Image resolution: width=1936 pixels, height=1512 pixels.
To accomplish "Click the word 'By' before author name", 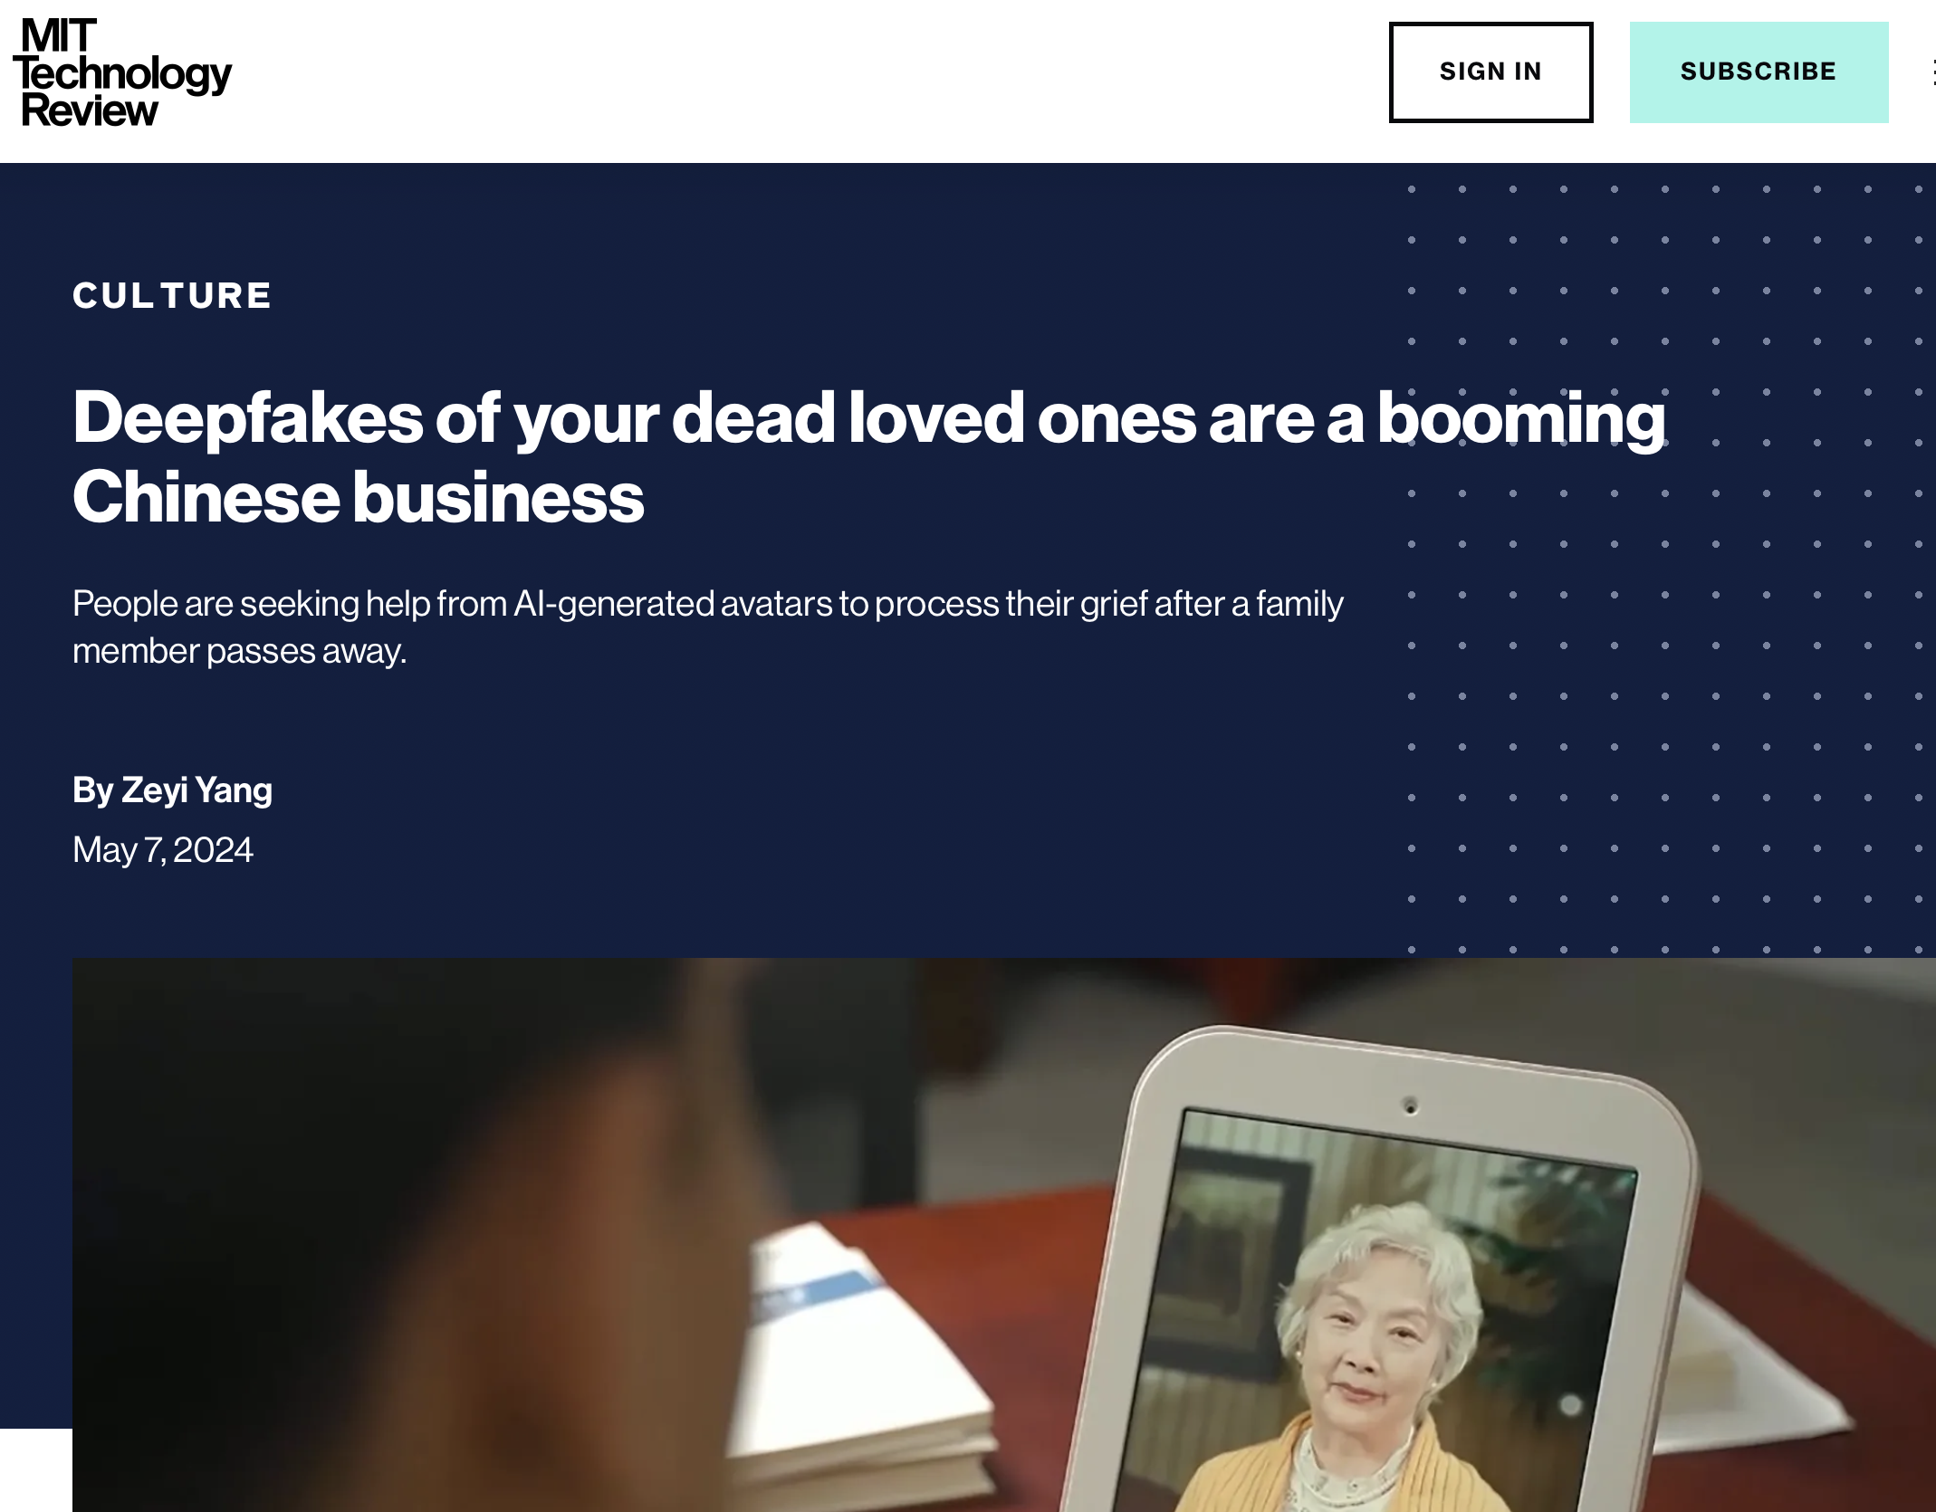I will click(92, 789).
